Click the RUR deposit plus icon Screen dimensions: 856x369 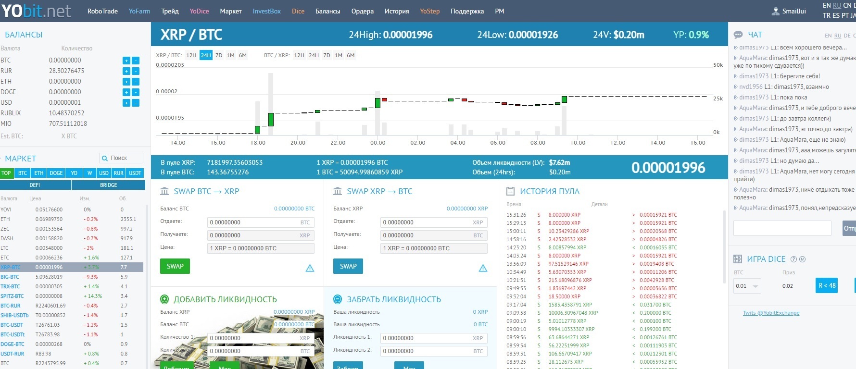pyautogui.click(x=126, y=71)
